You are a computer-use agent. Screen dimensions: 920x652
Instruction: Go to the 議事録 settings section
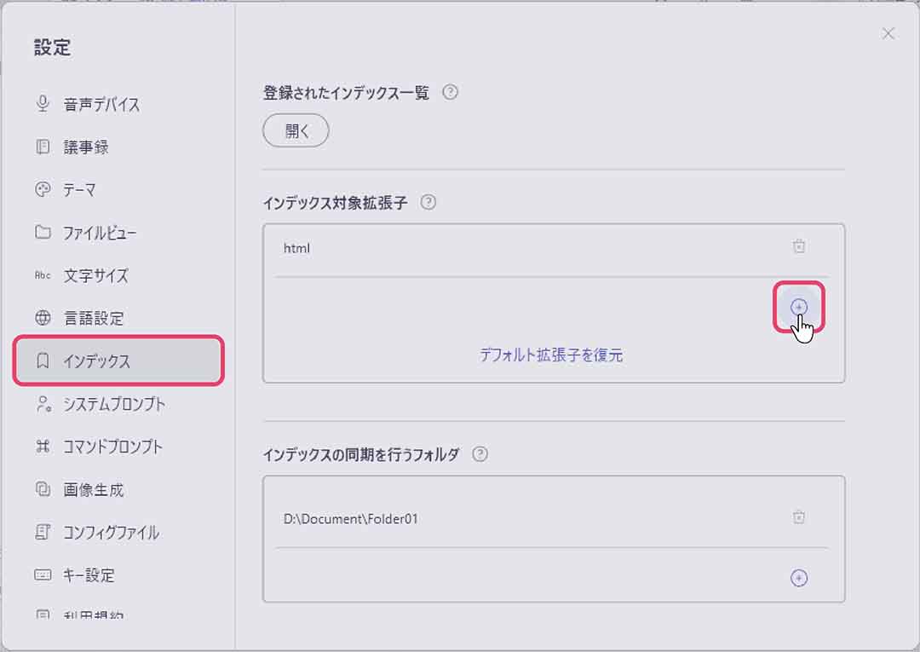[x=86, y=147]
